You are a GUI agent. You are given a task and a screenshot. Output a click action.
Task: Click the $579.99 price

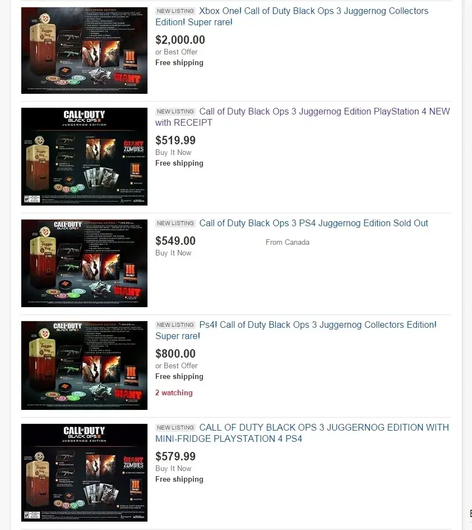point(175,456)
